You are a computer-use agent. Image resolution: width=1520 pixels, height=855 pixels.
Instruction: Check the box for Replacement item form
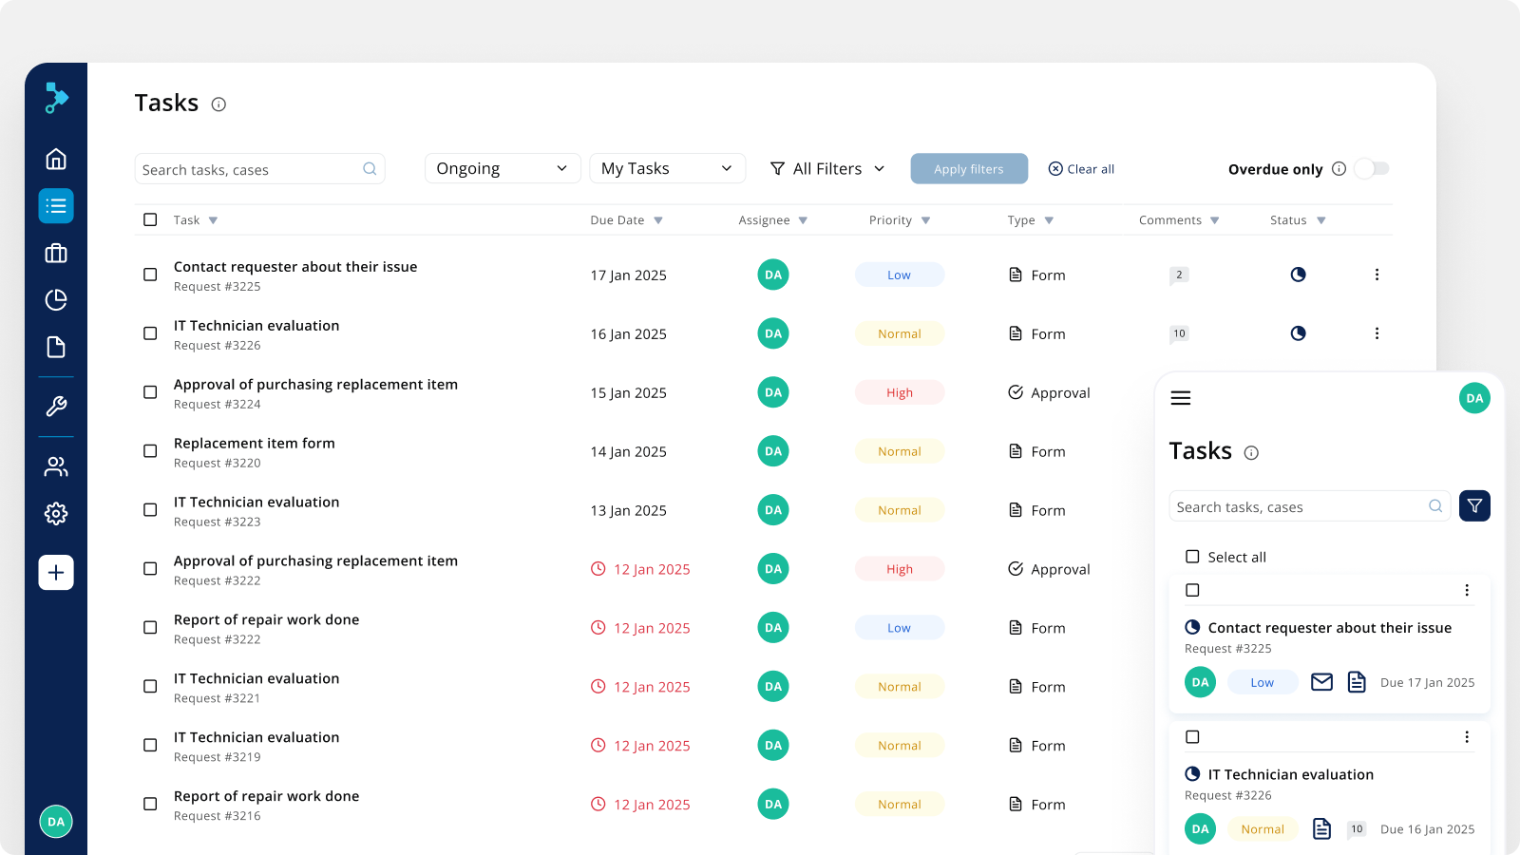150,451
